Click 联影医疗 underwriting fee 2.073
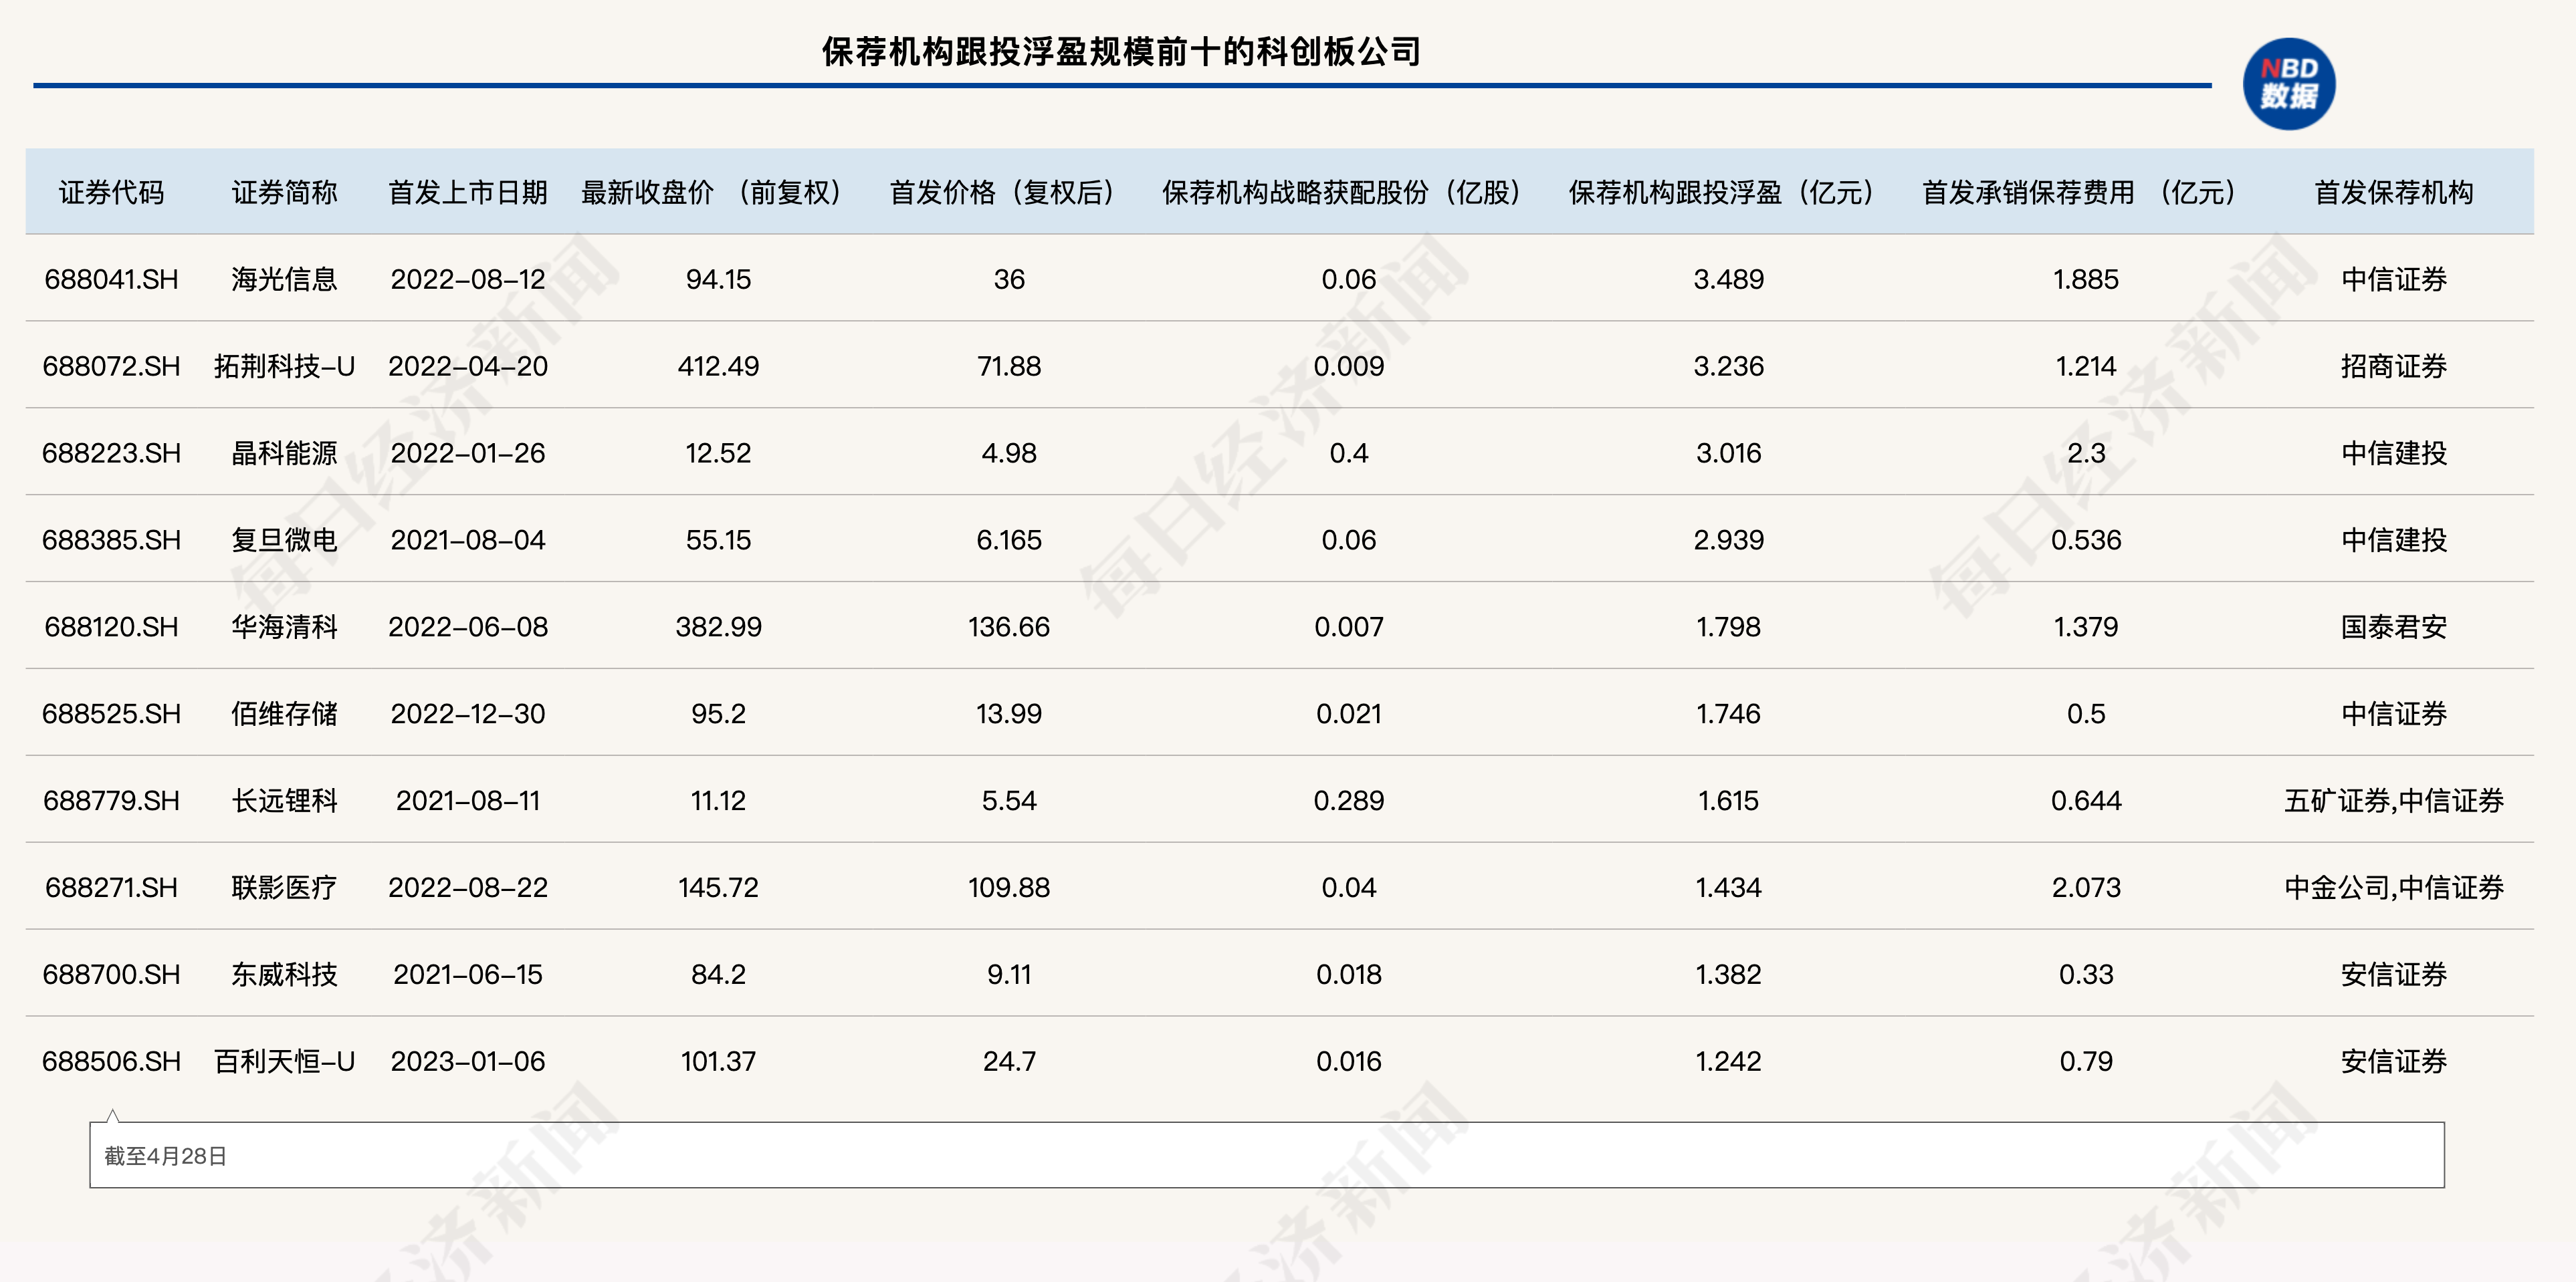The height and width of the screenshot is (1282, 2576). click(x=2085, y=888)
